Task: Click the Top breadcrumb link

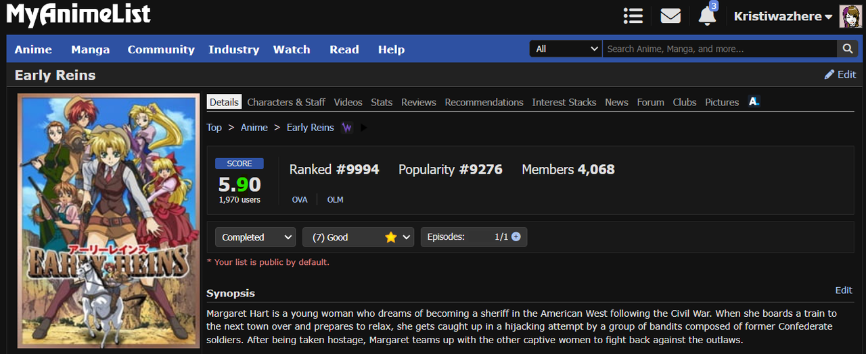Action: (x=214, y=127)
